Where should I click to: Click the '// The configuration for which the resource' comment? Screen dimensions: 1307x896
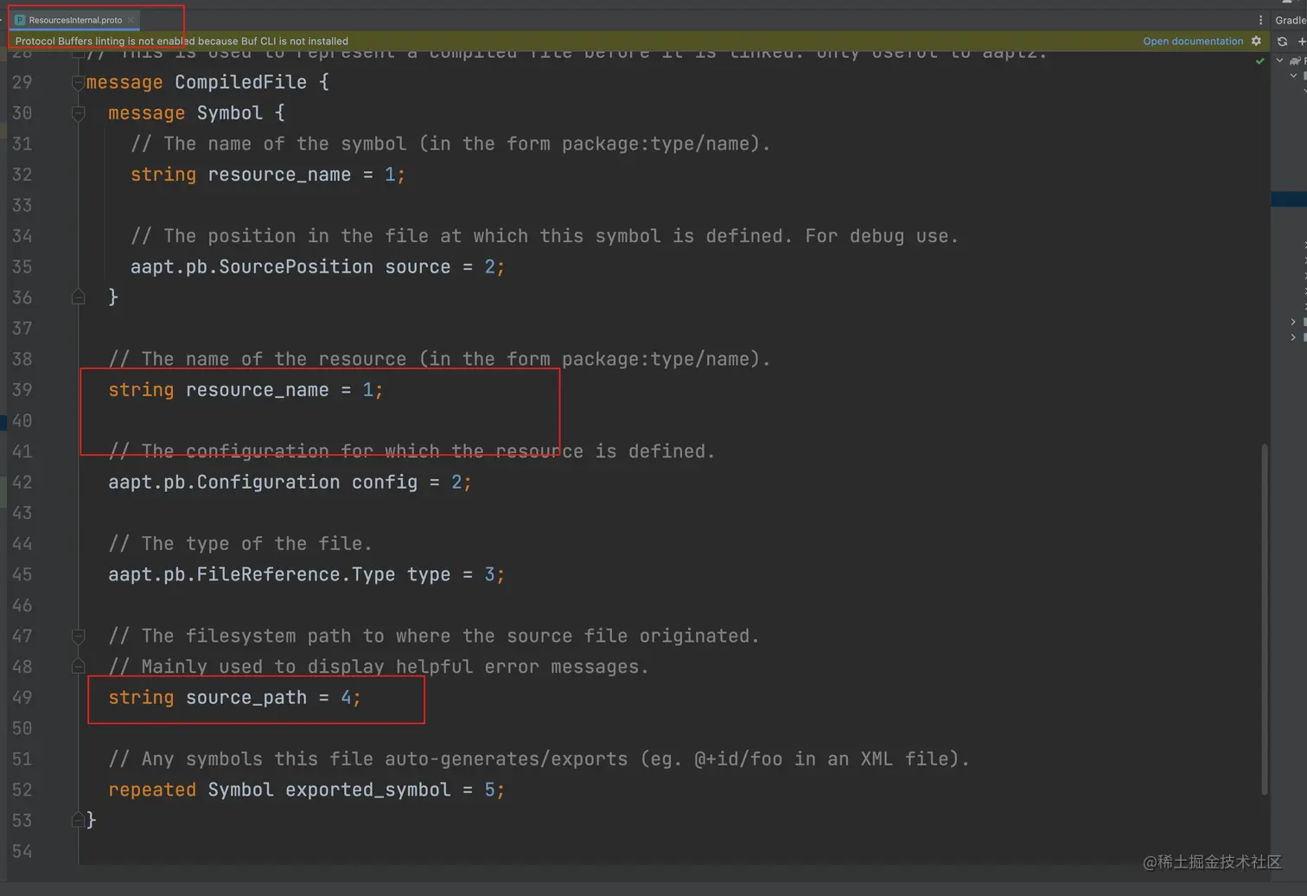point(412,451)
